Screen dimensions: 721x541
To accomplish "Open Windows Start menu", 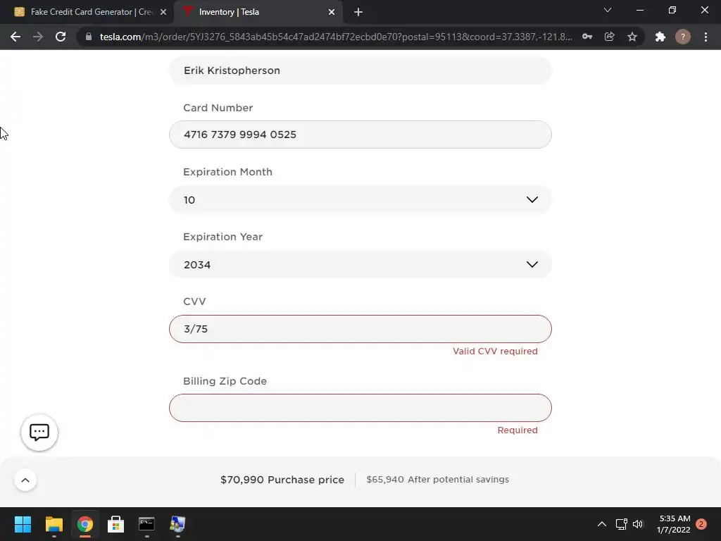I will pos(23,524).
